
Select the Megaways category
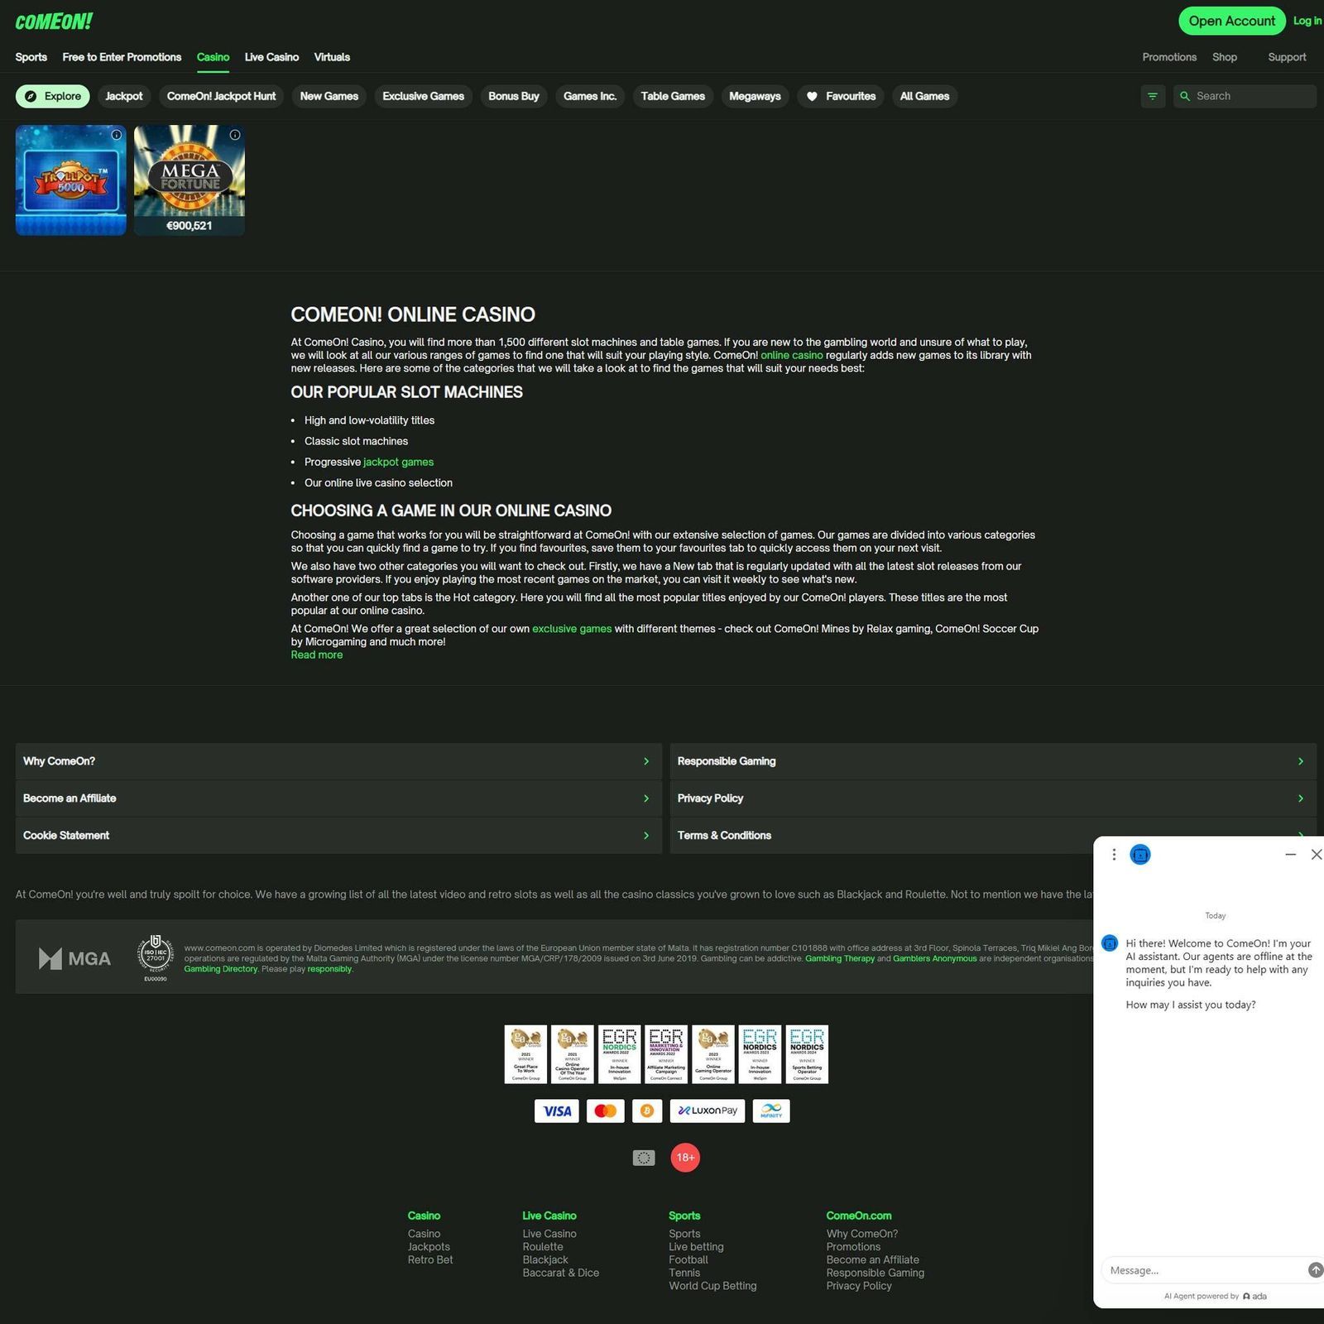pos(755,96)
